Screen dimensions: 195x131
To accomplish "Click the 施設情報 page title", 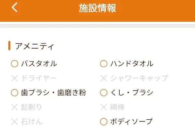I will coord(97,8).
